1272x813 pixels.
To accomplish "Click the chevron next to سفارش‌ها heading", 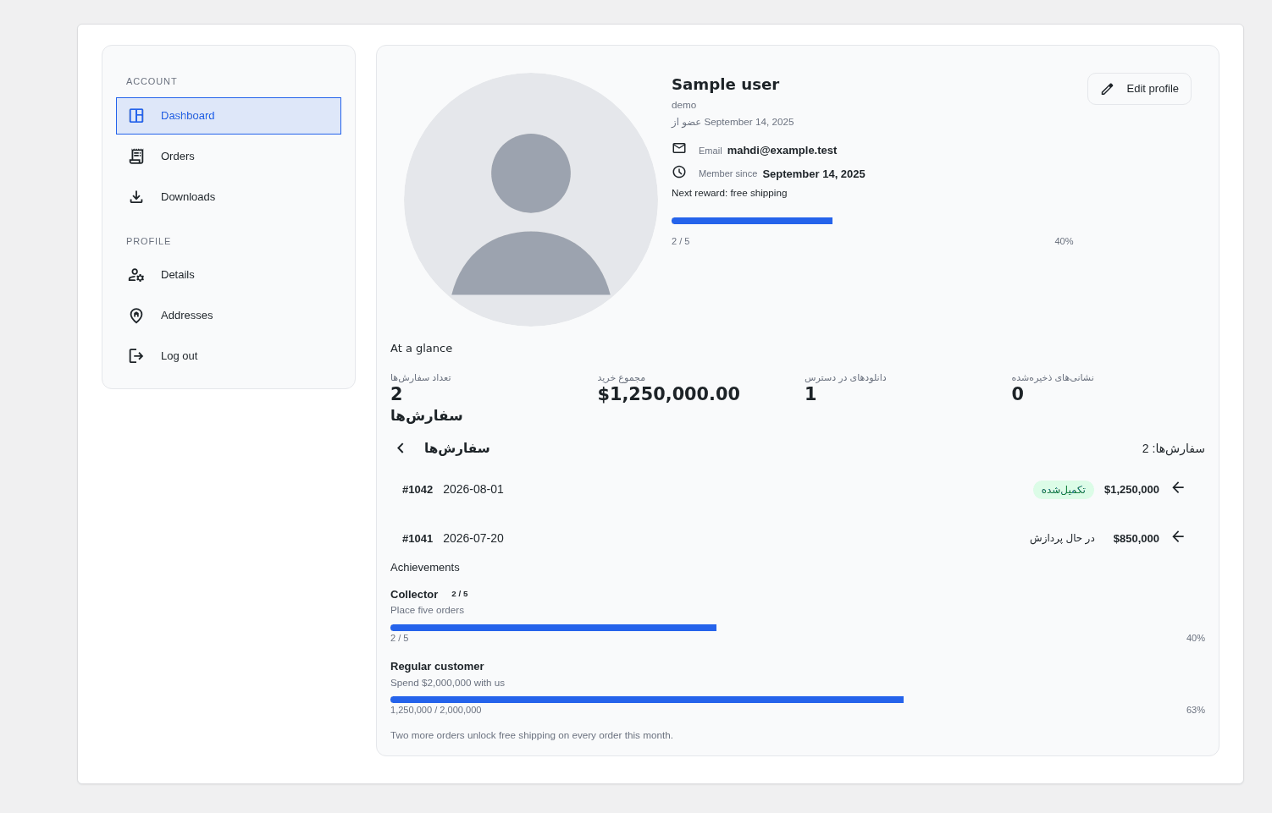I will (x=401, y=448).
